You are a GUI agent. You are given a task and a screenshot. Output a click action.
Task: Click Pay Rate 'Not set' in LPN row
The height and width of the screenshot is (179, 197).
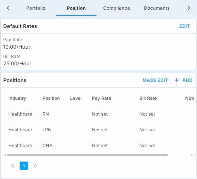click(x=100, y=130)
